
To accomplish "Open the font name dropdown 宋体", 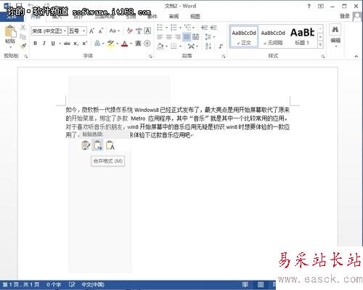I will click(65, 31).
